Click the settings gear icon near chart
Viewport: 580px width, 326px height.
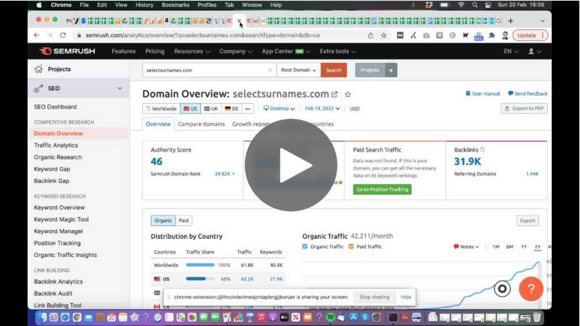[502, 289]
